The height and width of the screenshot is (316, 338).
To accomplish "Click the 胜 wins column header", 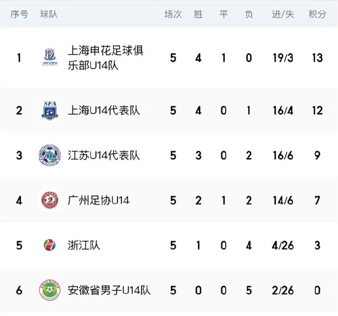I will pos(198,14).
